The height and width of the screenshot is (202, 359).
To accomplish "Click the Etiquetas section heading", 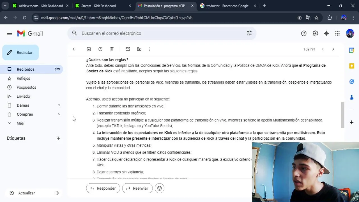I will point(16,138).
